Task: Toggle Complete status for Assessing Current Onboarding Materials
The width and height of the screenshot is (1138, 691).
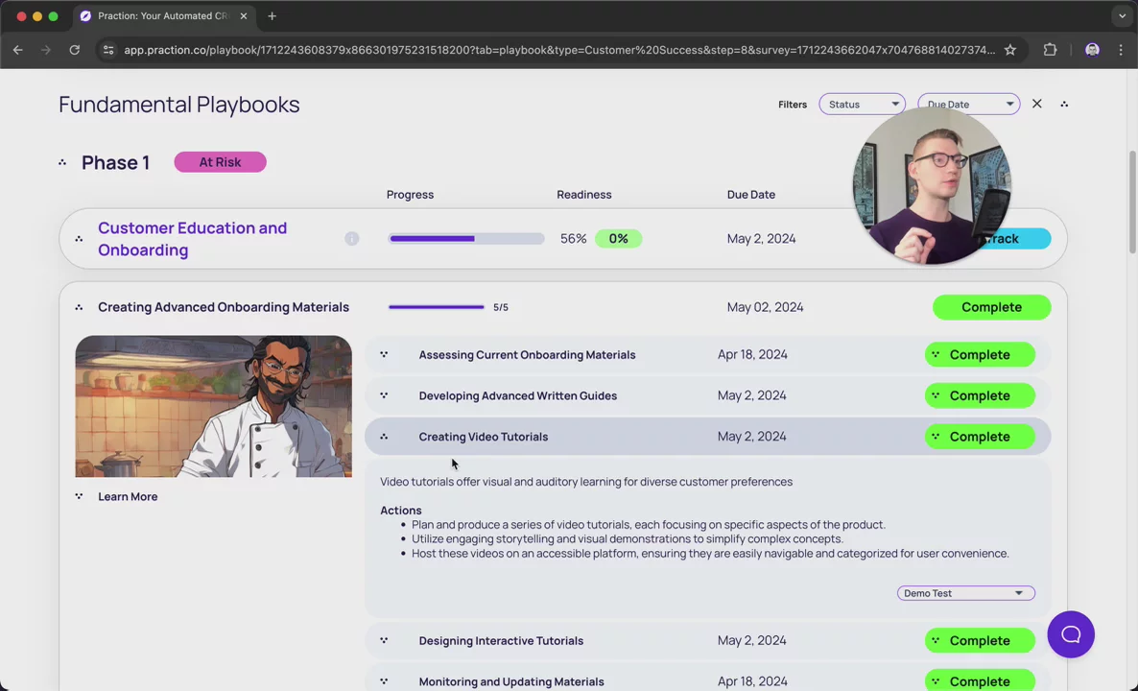Action: [979, 355]
